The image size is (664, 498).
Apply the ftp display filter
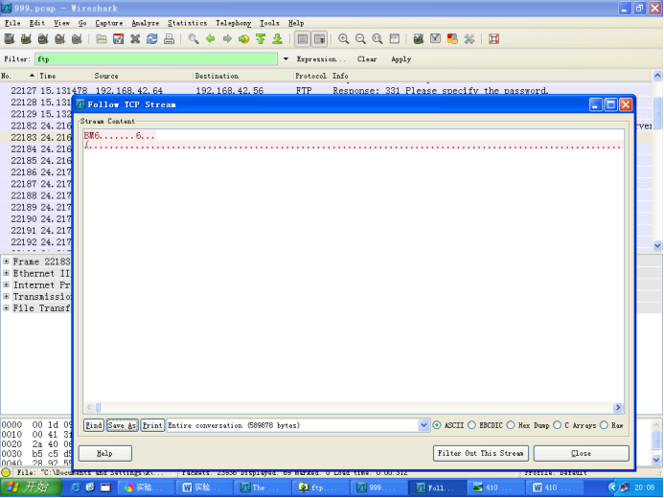click(401, 58)
